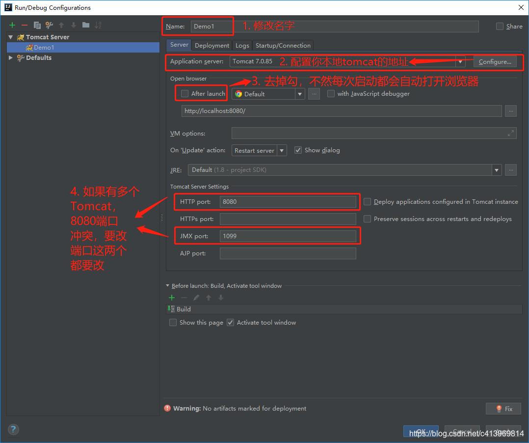This screenshot has width=529, height=443.
Task: Switch to the Server tab
Action: click(x=179, y=45)
